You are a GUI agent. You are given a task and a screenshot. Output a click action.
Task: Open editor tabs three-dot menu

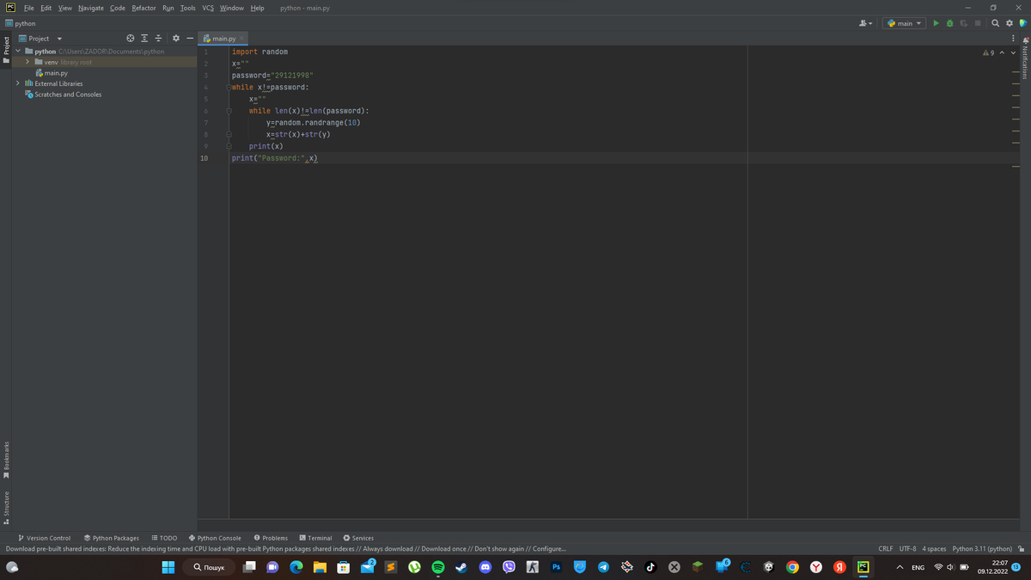(1015, 39)
